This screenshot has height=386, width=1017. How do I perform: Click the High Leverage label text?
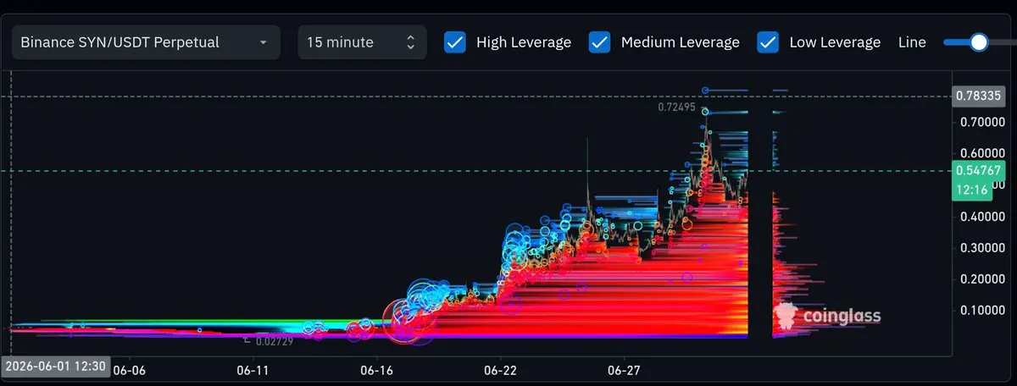point(524,41)
